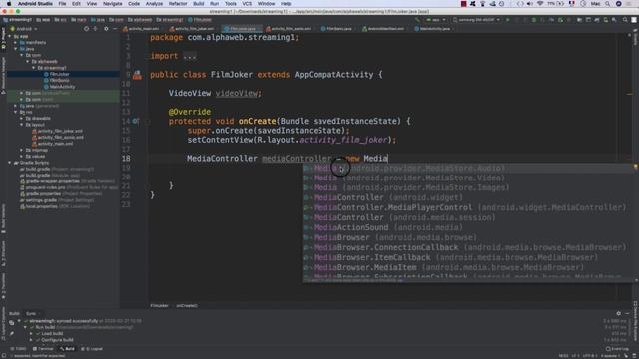
Task: Open the Analyze menu
Action: [x=154, y=4]
